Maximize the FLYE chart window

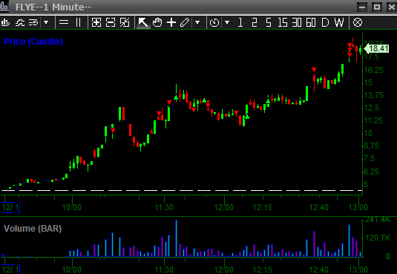pyautogui.click(x=377, y=7)
